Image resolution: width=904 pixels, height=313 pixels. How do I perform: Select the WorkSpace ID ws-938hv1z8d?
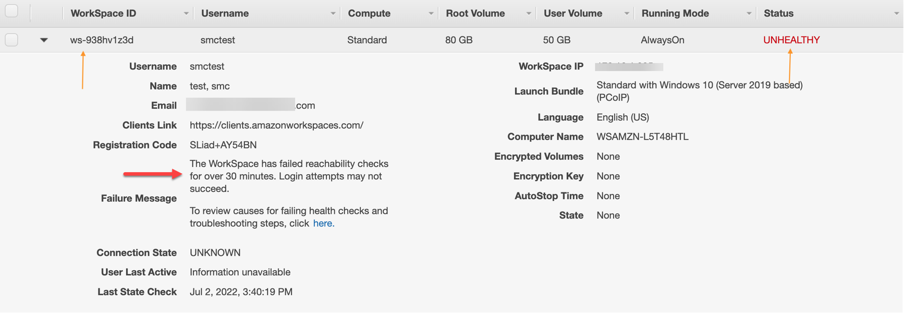point(101,40)
